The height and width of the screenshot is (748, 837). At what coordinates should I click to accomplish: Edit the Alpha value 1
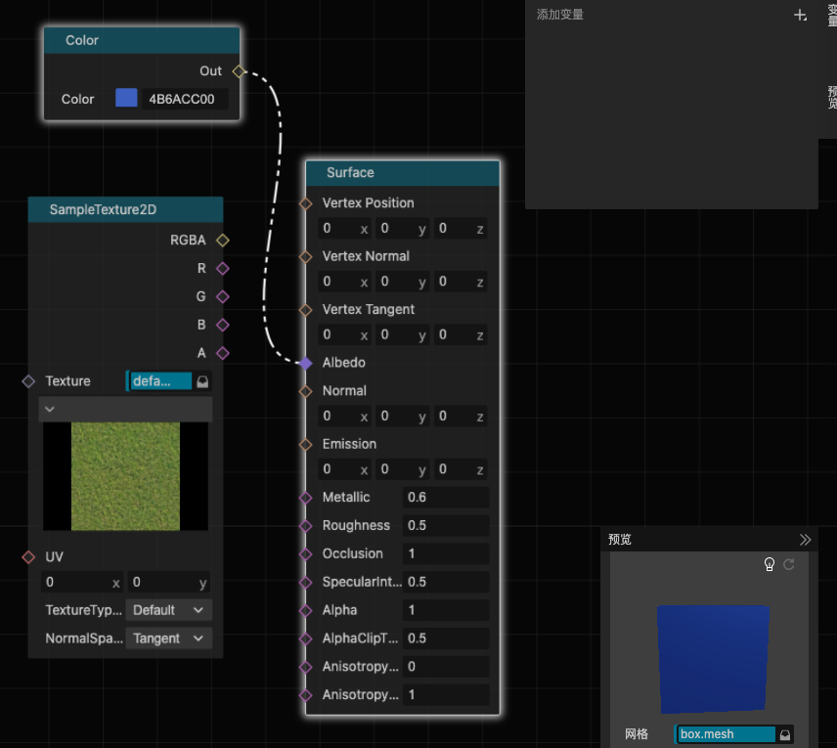pos(446,610)
